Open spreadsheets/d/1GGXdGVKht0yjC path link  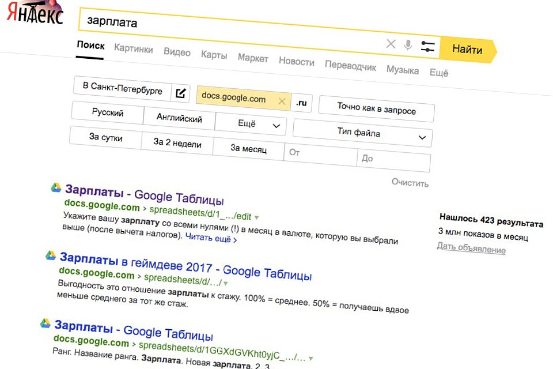(x=222, y=352)
